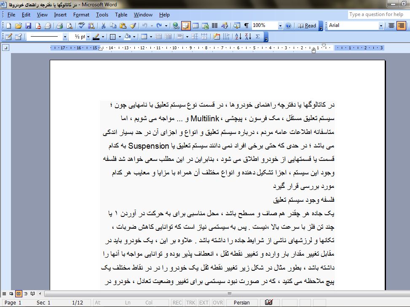Toggle Show/Hide paragraph marks
410x307 pixels.
click(x=247, y=26)
